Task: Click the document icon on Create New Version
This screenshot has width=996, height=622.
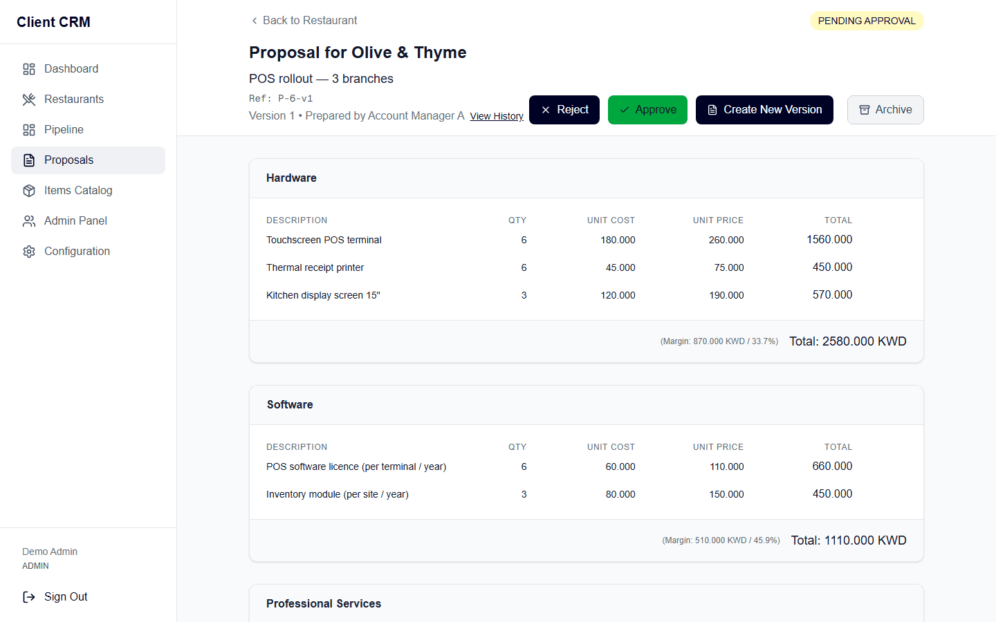Action: tap(712, 110)
